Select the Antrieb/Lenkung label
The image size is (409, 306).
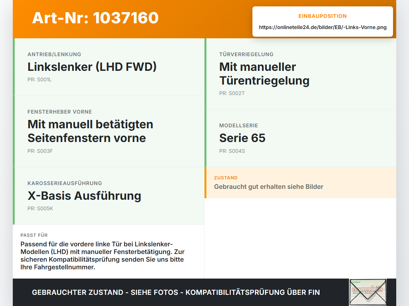click(54, 54)
